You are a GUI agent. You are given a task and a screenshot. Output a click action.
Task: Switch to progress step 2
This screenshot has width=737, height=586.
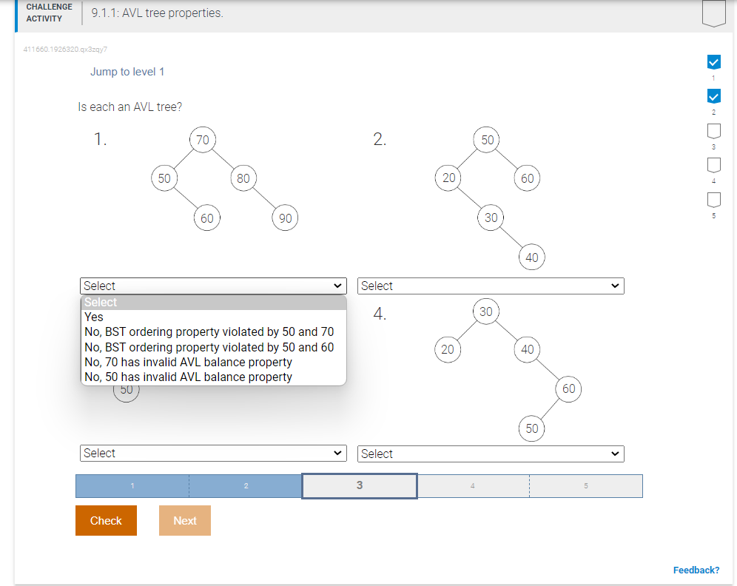tap(246, 485)
